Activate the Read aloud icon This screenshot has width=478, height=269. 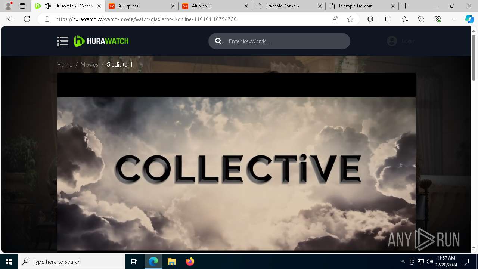pyautogui.click(x=335, y=19)
